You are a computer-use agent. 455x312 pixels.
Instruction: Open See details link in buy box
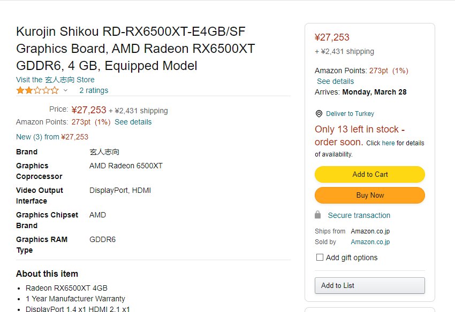pyautogui.click(x=335, y=81)
